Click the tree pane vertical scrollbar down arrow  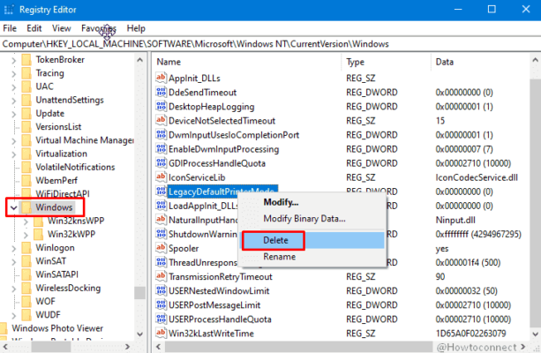(139, 334)
